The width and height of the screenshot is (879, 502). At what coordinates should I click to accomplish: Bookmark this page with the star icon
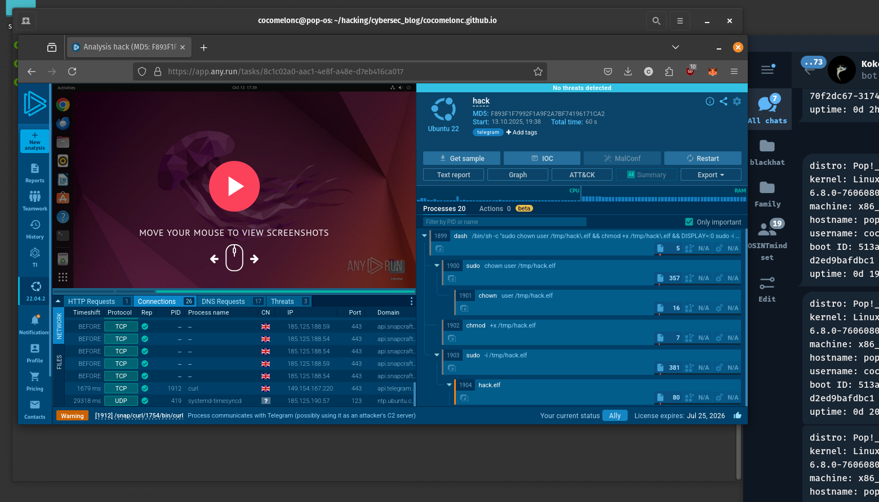pyautogui.click(x=538, y=71)
